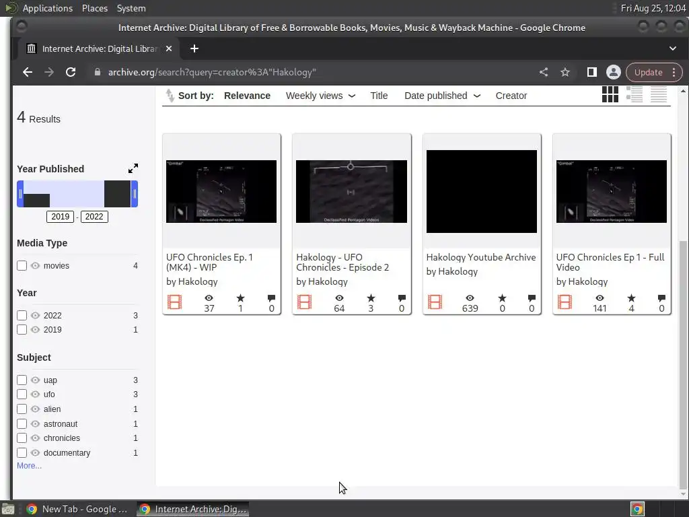Viewport: 689px width, 517px height.
Task: Open the Applications menu
Action: [x=48, y=8]
